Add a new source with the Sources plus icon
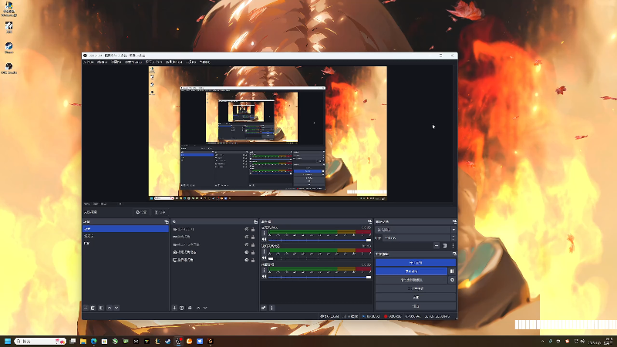The image size is (617, 347). pos(174,308)
